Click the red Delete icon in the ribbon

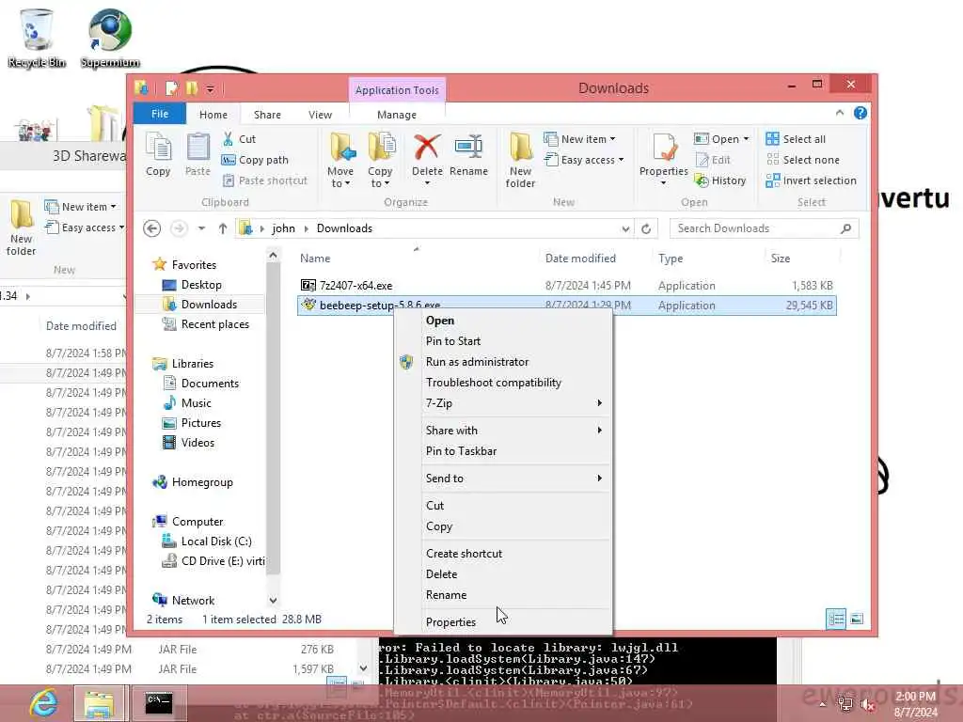point(427,148)
